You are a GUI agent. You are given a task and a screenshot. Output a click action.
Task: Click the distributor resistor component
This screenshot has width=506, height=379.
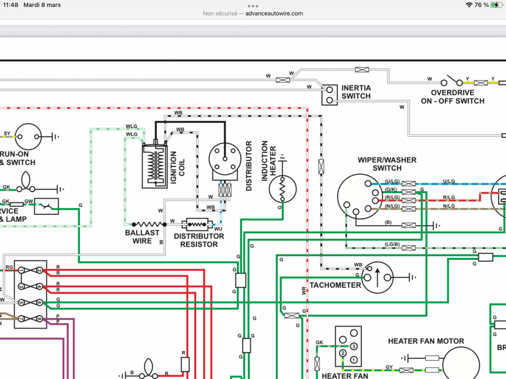click(x=197, y=224)
